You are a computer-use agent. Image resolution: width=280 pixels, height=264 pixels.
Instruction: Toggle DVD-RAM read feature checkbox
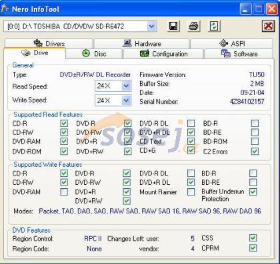point(64,142)
